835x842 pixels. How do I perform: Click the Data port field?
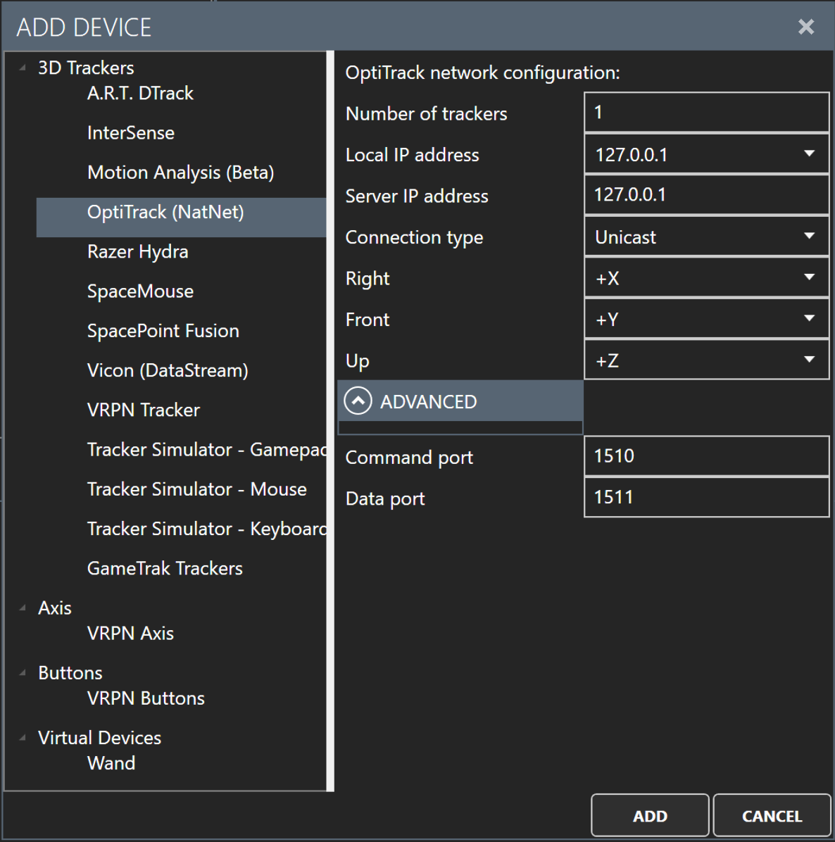pos(706,497)
